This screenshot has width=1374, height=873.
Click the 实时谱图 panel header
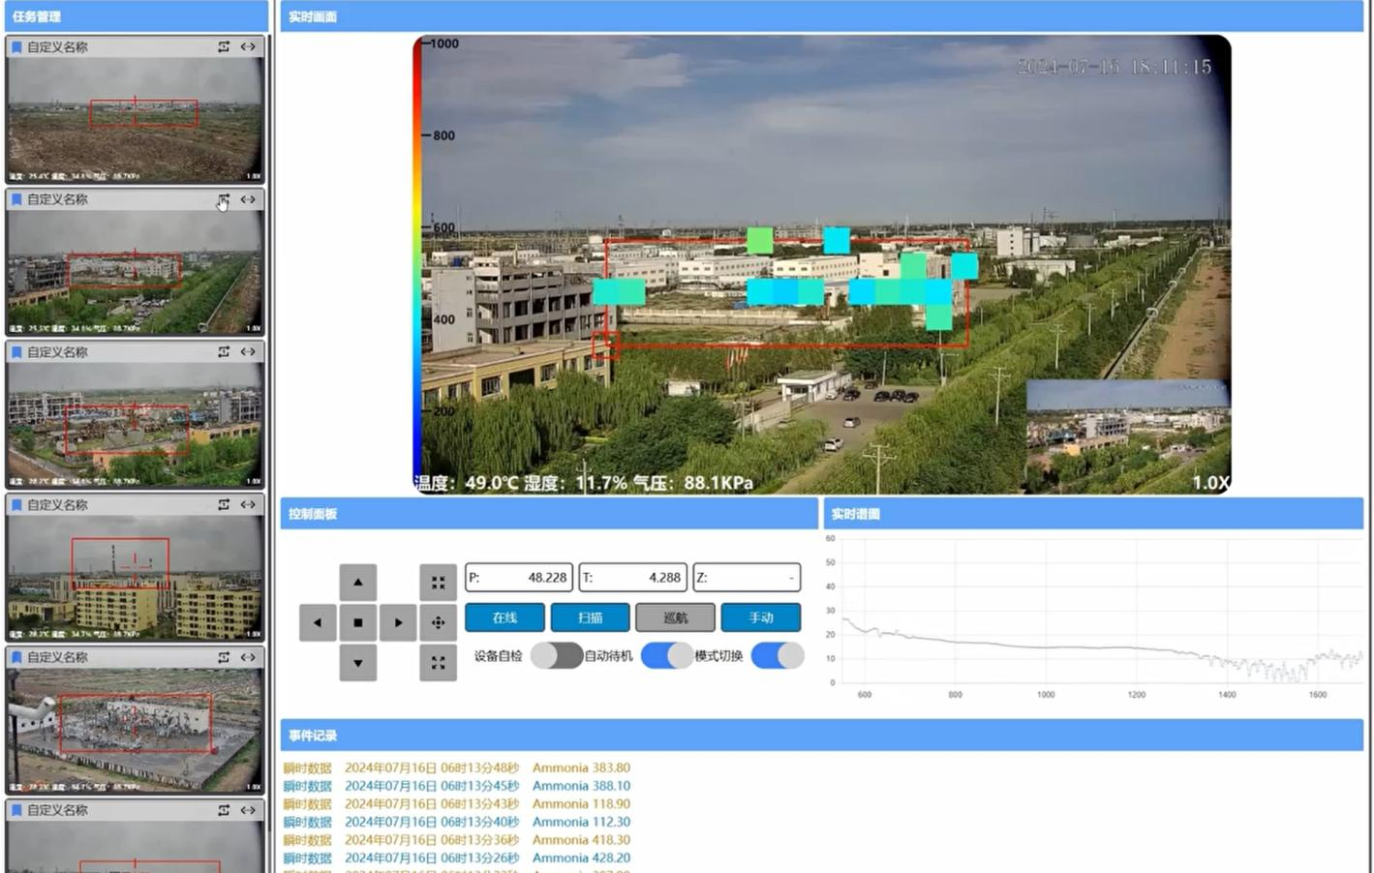coord(1093,514)
